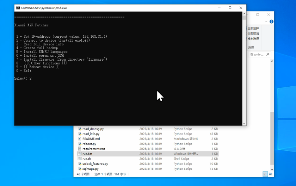Click menu line '2 - Connect to device'

[x=53, y=40]
